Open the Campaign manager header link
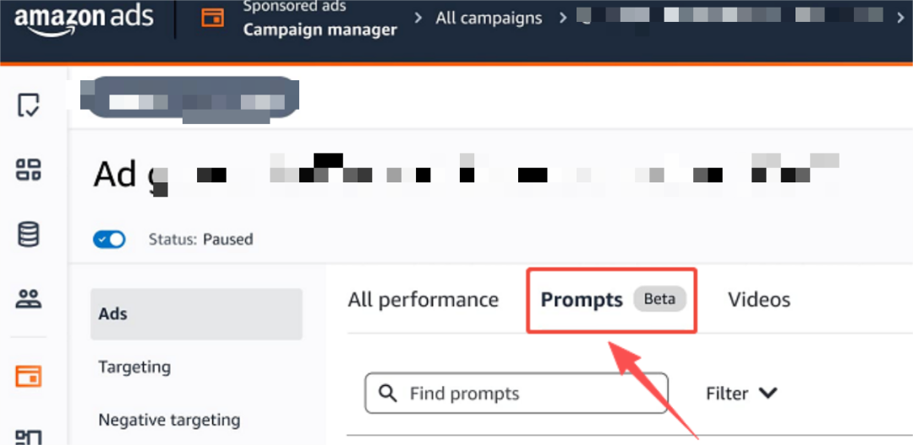This screenshot has width=913, height=445. pos(320,30)
